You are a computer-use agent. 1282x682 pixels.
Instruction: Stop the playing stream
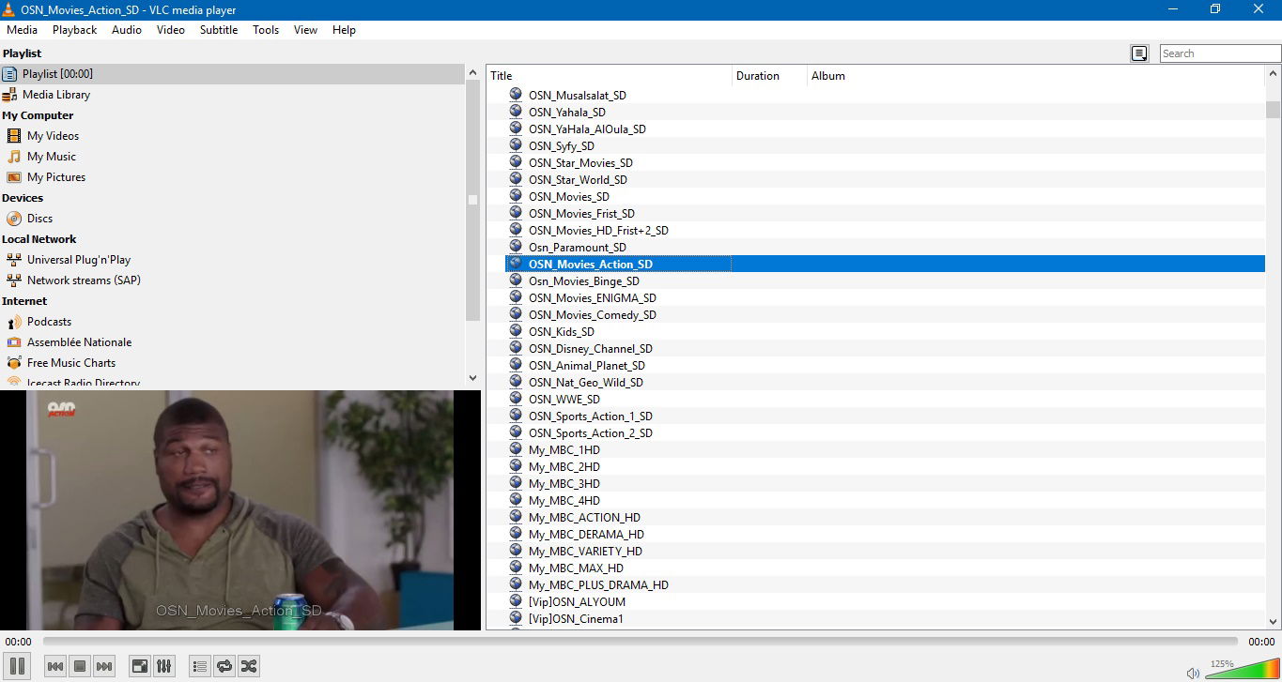[80, 666]
